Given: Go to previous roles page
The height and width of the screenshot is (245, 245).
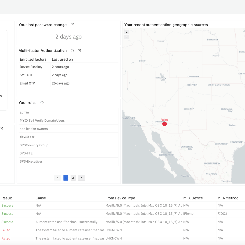Looking at the screenshot, I should click(58, 178).
